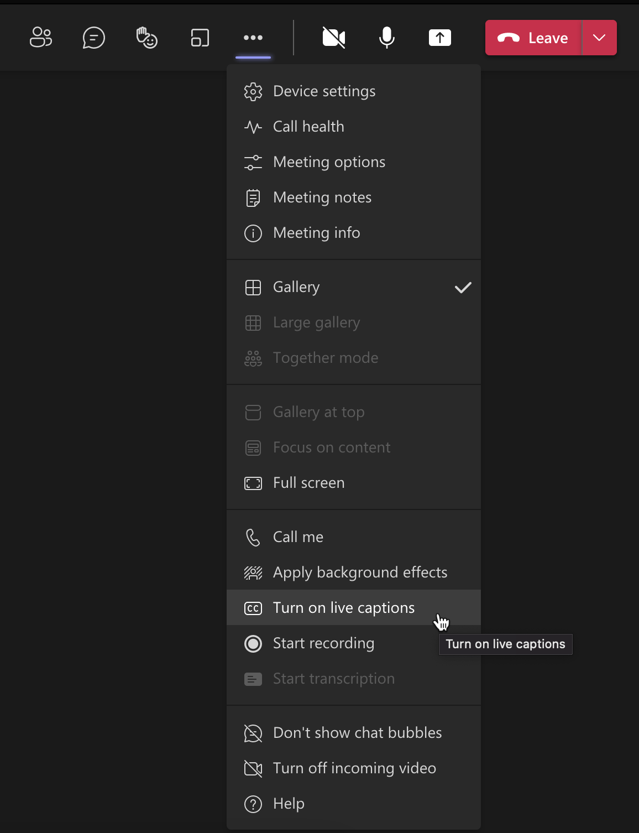639x833 pixels.
Task: Raise your hand in the meeting
Action: pyautogui.click(x=146, y=38)
